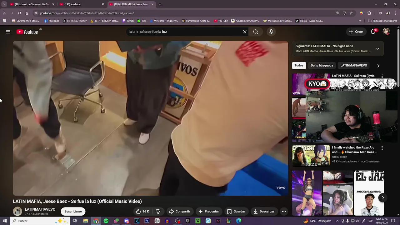Bookmark this page with the star
Viewport: 400px width, 225px height.
pyautogui.click(x=351, y=13)
